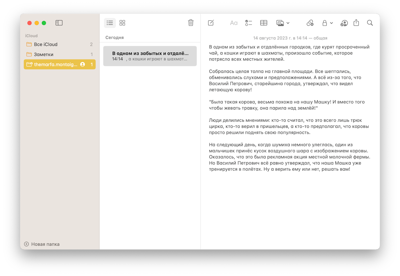Add a link with the link icon
The height and width of the screenshot is (276, 400).
click(x=310, y=23)
